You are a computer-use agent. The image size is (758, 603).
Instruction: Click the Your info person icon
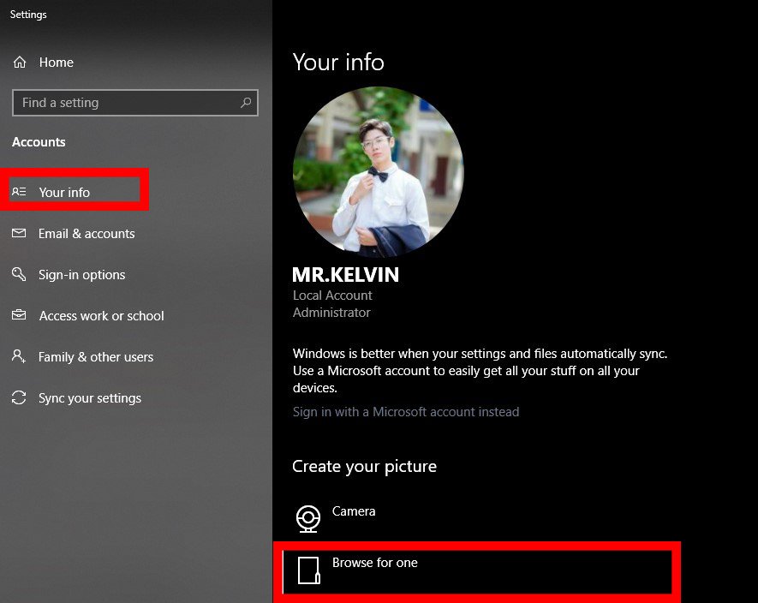pyautogui.click(x=19, y=192)
